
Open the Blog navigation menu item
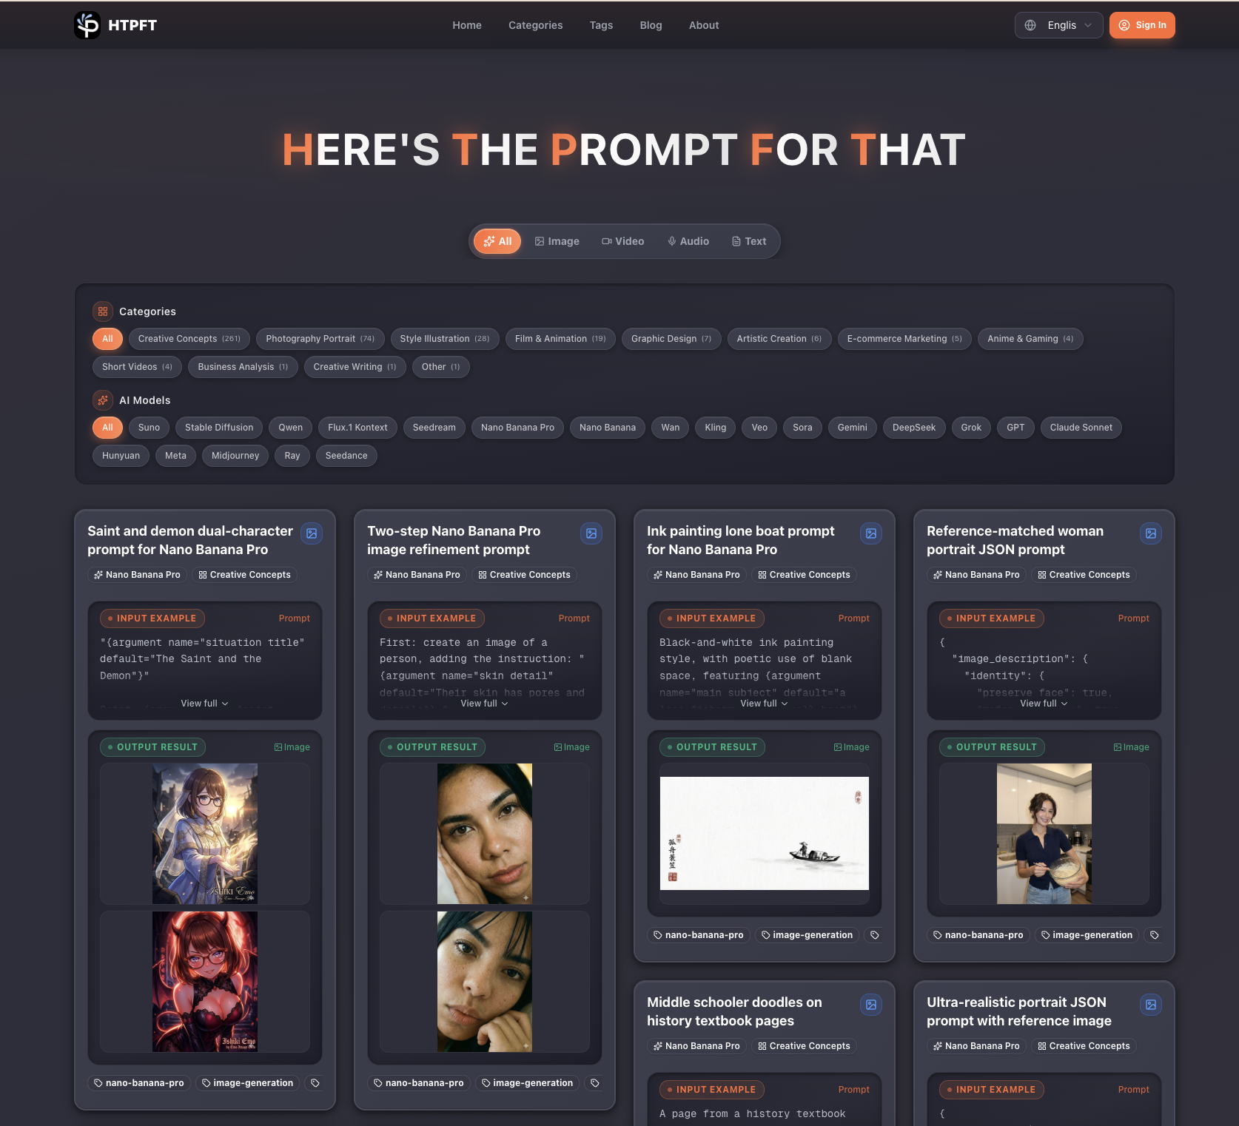pos(651,25)
